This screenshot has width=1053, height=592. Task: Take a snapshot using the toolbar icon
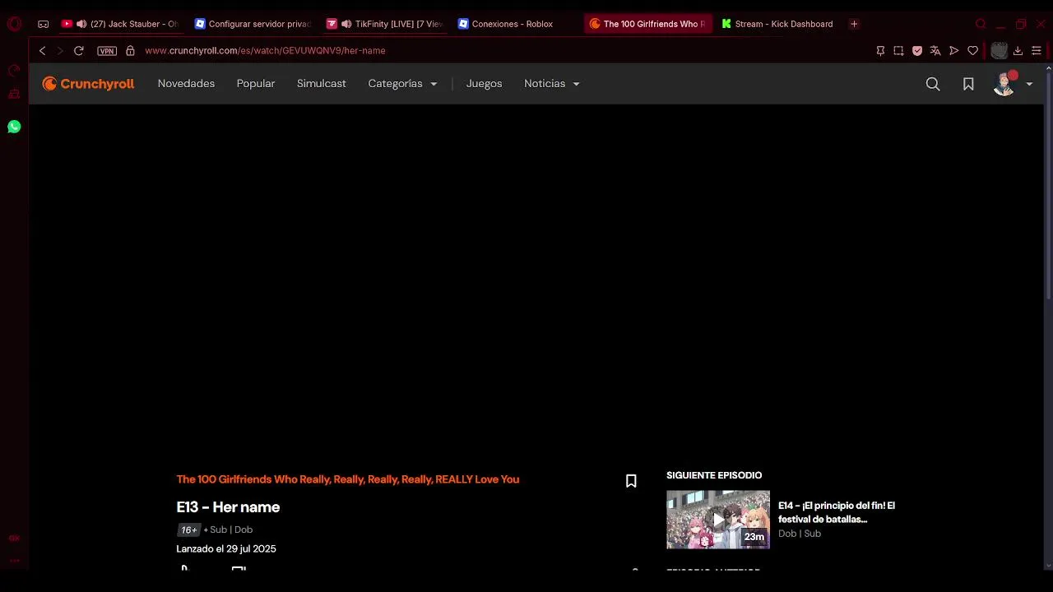point(898,51)
